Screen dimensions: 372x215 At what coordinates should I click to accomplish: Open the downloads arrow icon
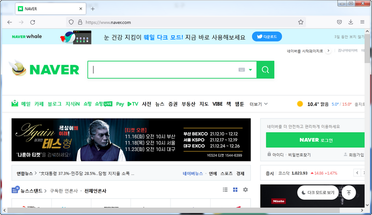[x=350, y=22]
